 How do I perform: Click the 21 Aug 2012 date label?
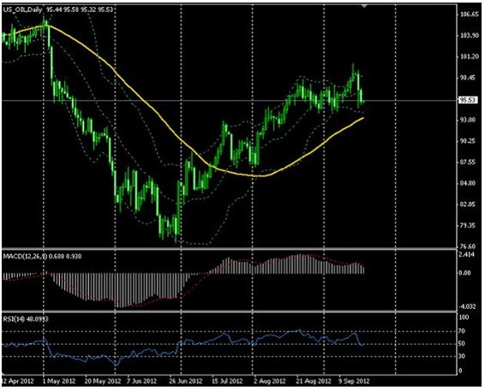(314, 381)
